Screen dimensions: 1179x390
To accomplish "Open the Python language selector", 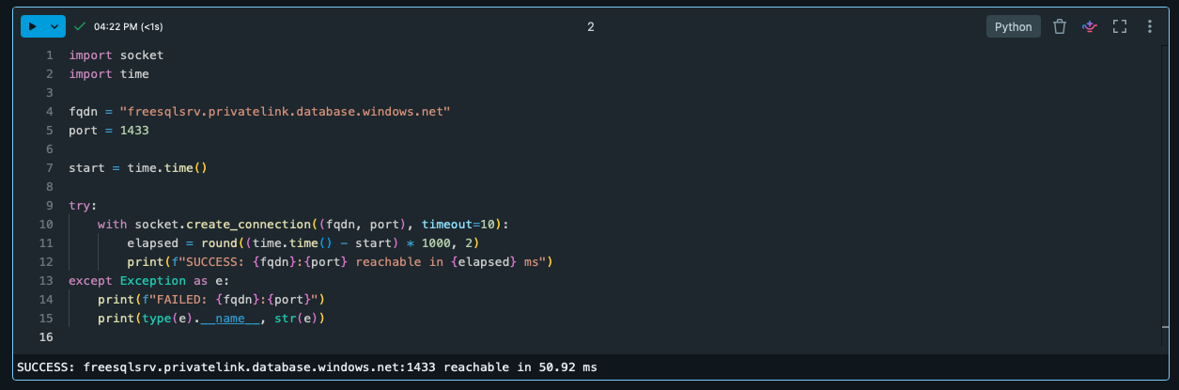I will pyautogui.click(x=1013, y=26).
